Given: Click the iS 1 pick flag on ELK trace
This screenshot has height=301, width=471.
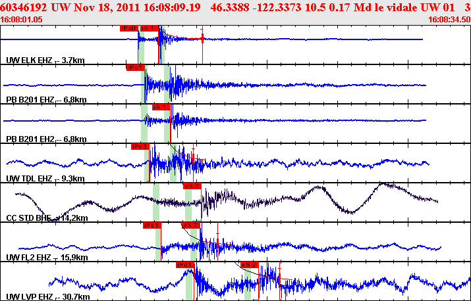Looking at the screenshot, I should coord(149,28).
